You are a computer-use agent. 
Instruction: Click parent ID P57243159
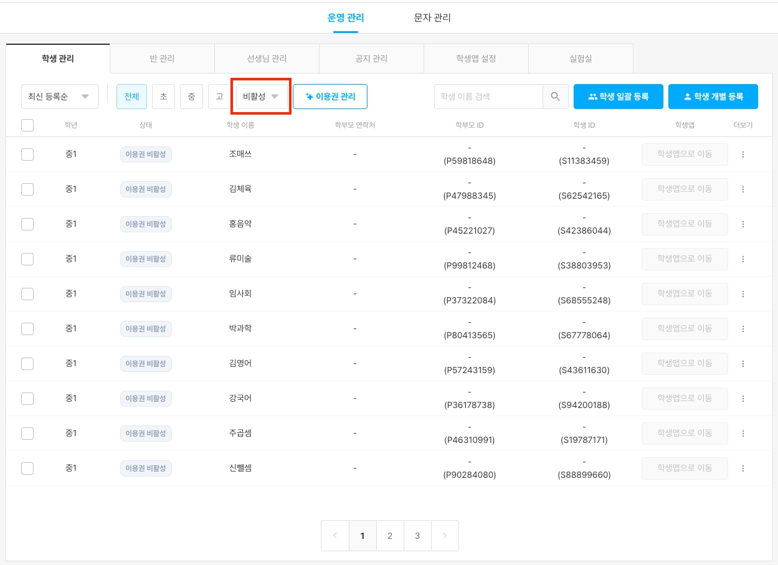point(470,370)
